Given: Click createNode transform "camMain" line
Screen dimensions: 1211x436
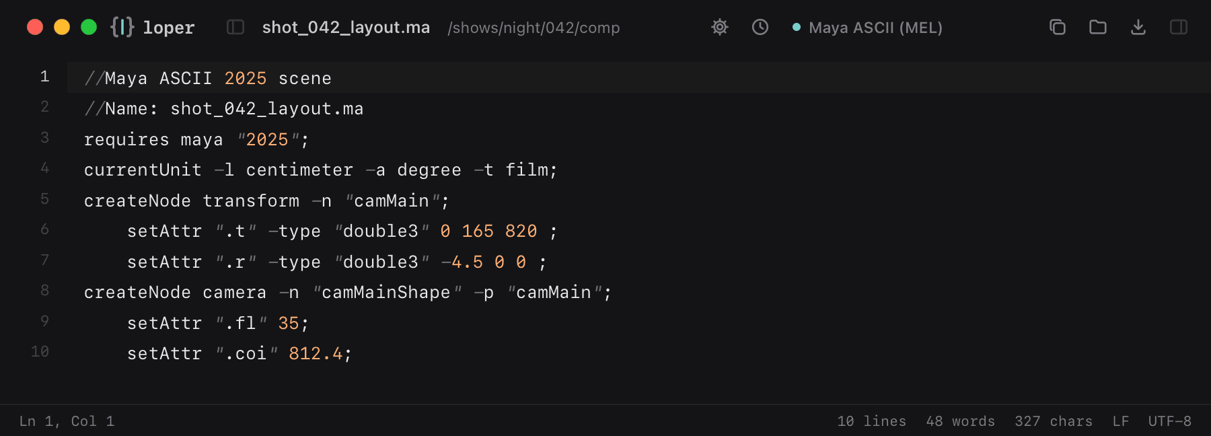Looking at the screenshot, I should [266, 201].
